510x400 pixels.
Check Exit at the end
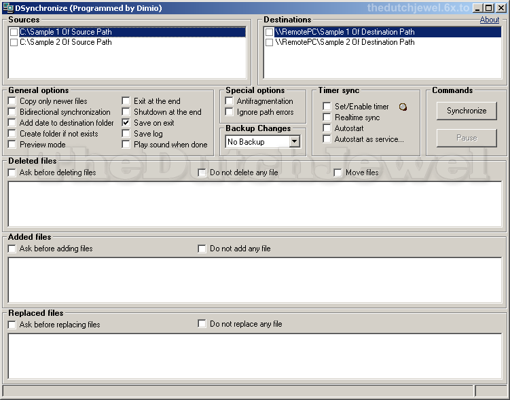click(126, 101)
